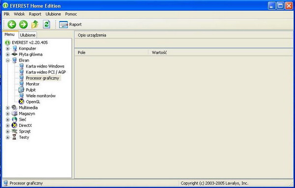Select the Pulpit tree item
The image size is (295, 188).
click(x=30, y=90)
